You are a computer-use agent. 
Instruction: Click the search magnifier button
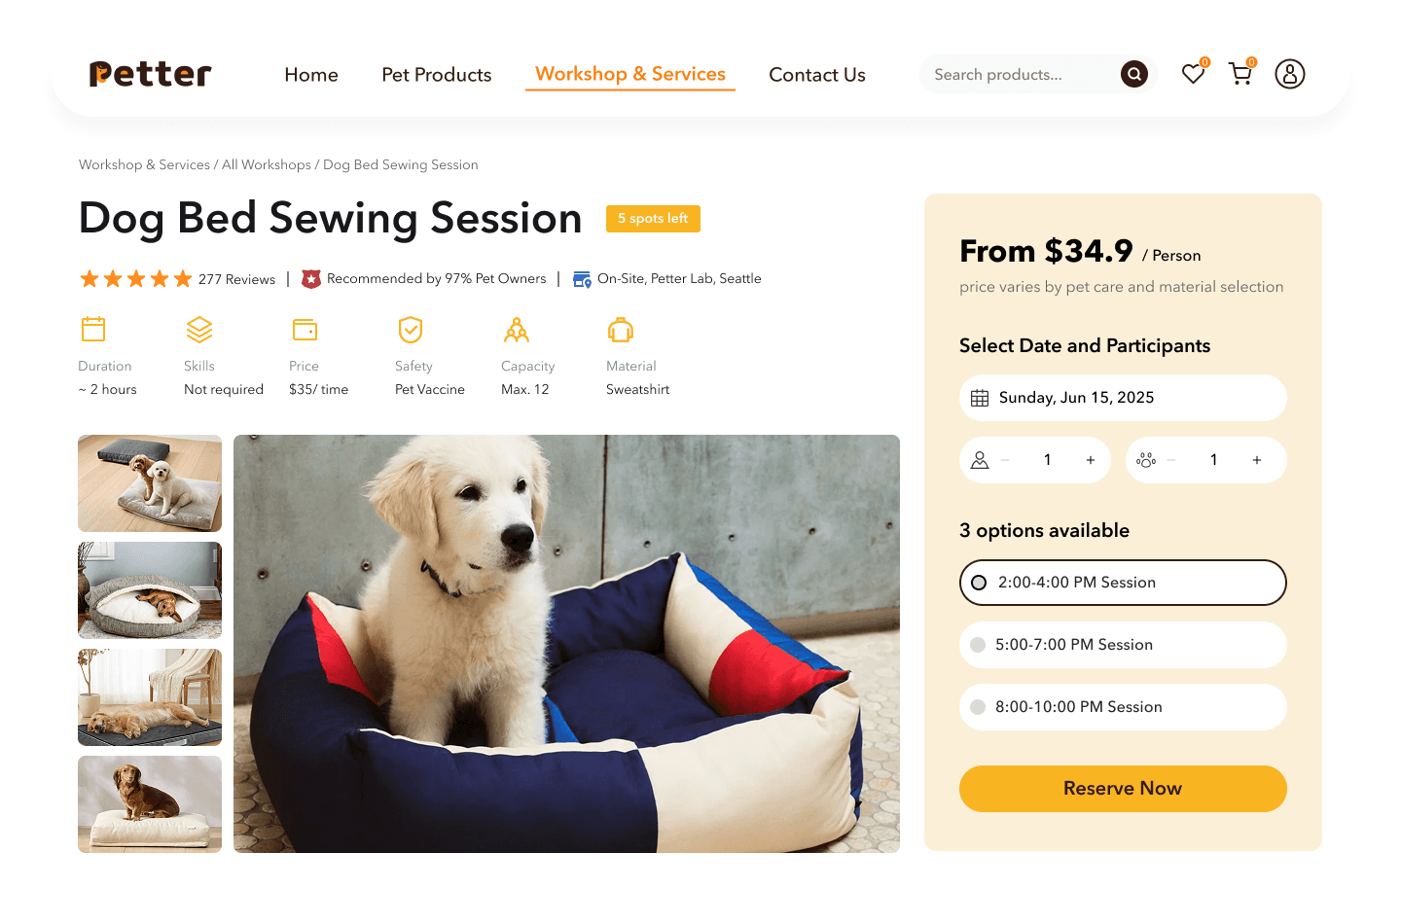[x=1134, y=74]
